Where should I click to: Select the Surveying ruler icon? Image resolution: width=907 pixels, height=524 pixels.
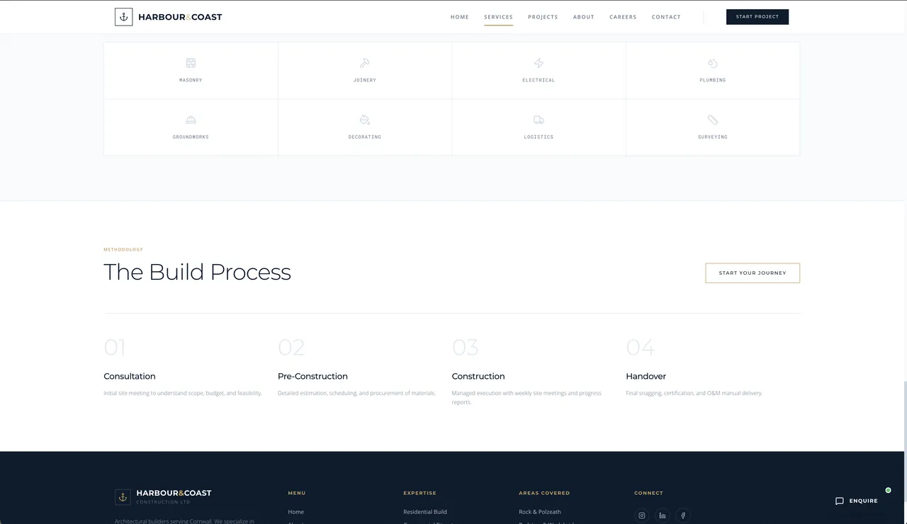tap(713, 120)
